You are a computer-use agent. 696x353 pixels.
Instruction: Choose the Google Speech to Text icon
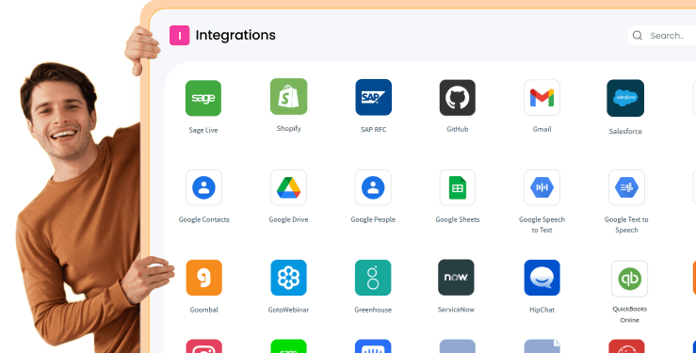click(x=542, y=187)
